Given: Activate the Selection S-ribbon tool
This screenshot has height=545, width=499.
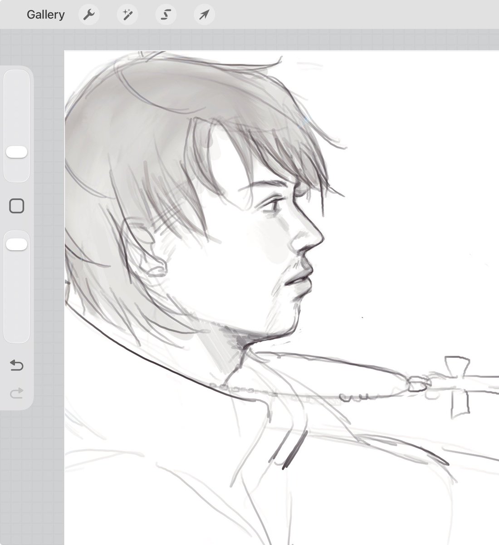Looking at the screenshot, I should point(166,15).
